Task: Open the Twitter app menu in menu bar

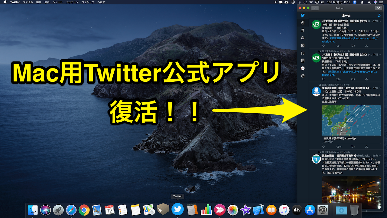Action: point(15,2)
